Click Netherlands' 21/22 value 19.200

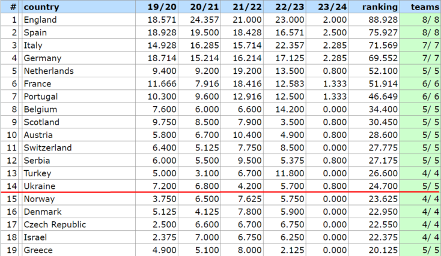click(247, 71)
